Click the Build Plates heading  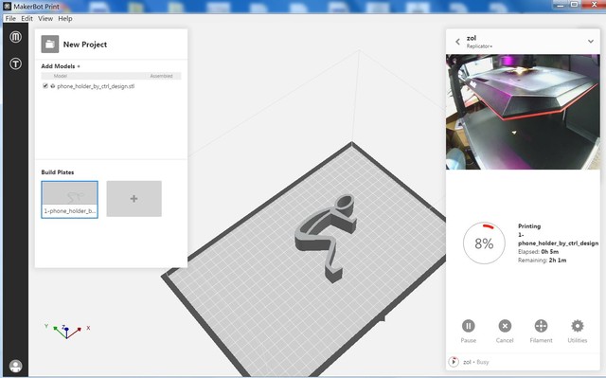click(58, 172)
